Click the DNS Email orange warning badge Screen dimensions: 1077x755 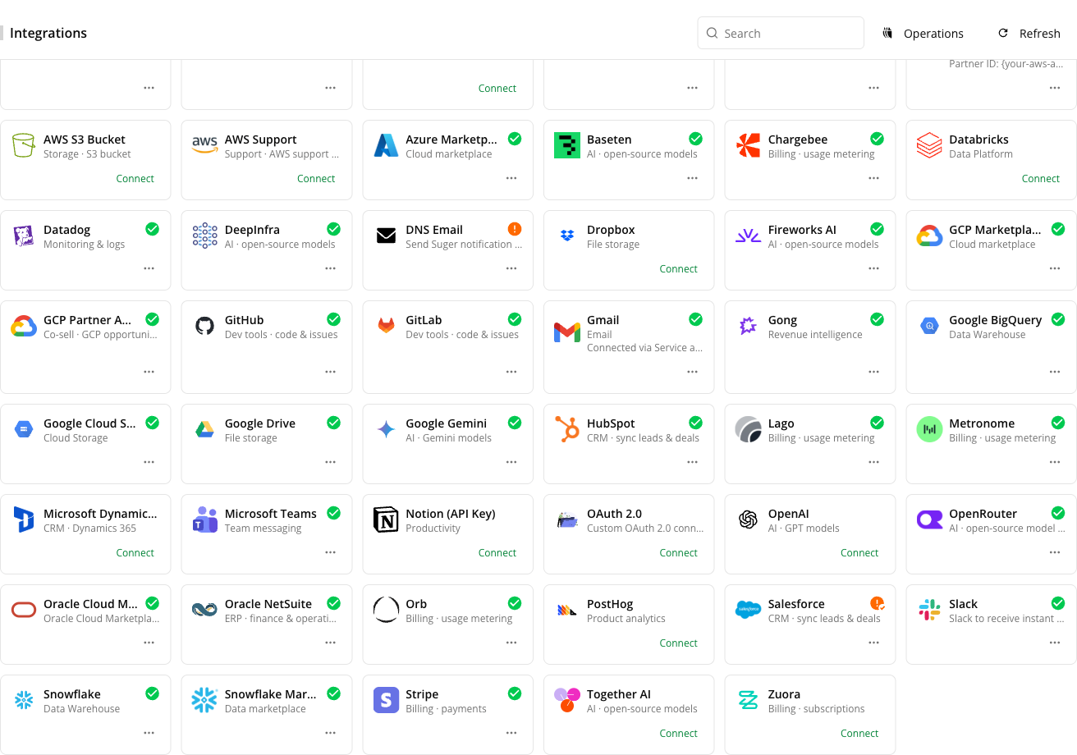(515, 229)
